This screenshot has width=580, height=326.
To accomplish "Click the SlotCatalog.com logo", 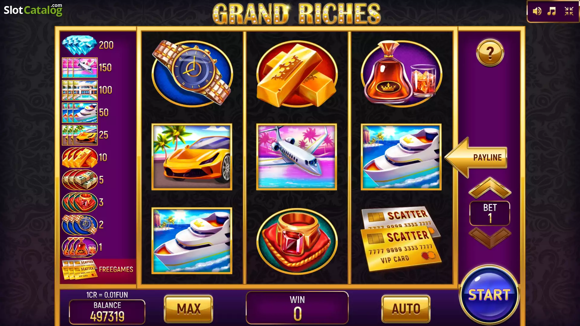I will pyautogui.click(x=33, y=10).
